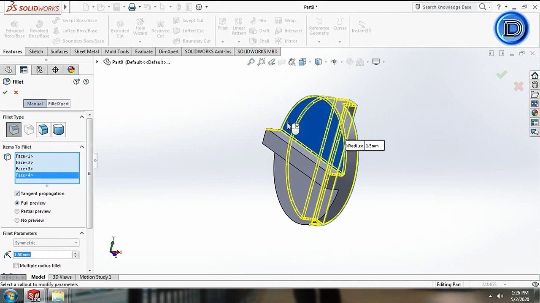Switch to the Features tab
The height and width of the screenshot is (303, 540).
[x=13, y=51]
